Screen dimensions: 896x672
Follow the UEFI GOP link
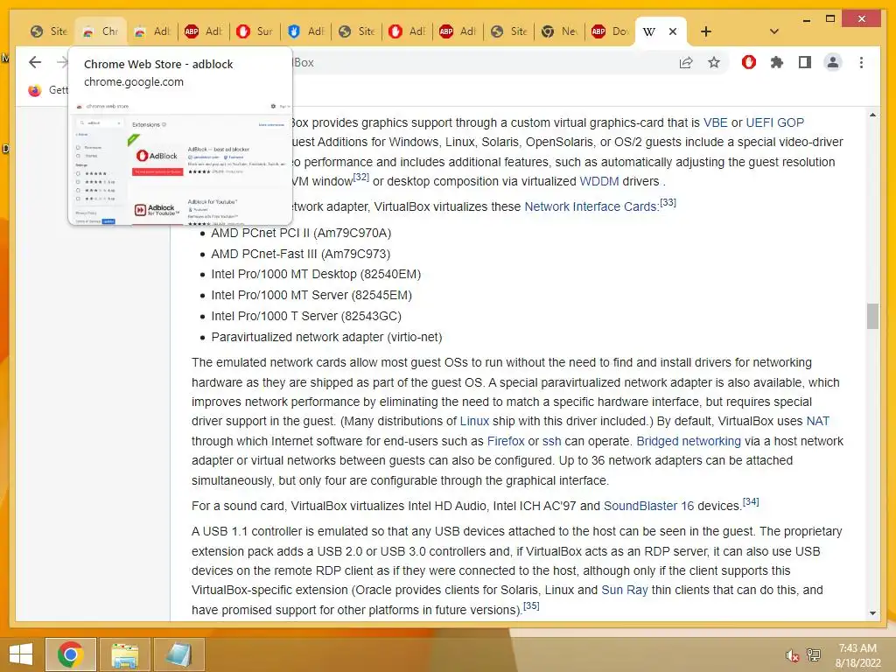tap(774, 122)
